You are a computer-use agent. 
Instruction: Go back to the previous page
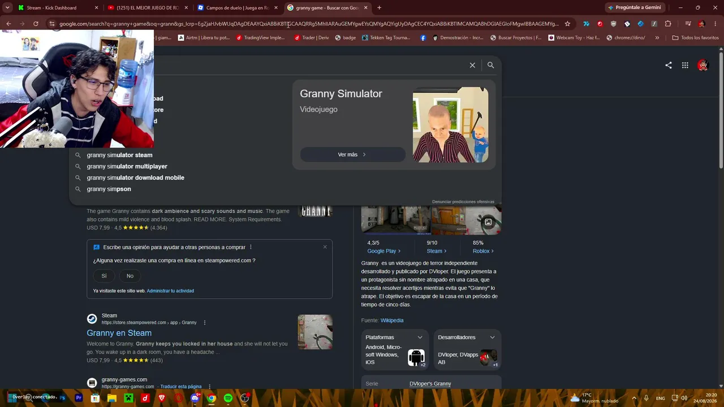pos(8,24)
